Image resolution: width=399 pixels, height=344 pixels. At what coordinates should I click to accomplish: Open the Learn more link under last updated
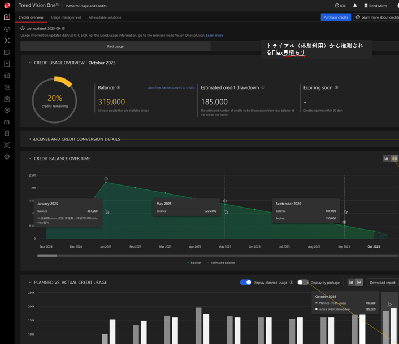(215, 36)
